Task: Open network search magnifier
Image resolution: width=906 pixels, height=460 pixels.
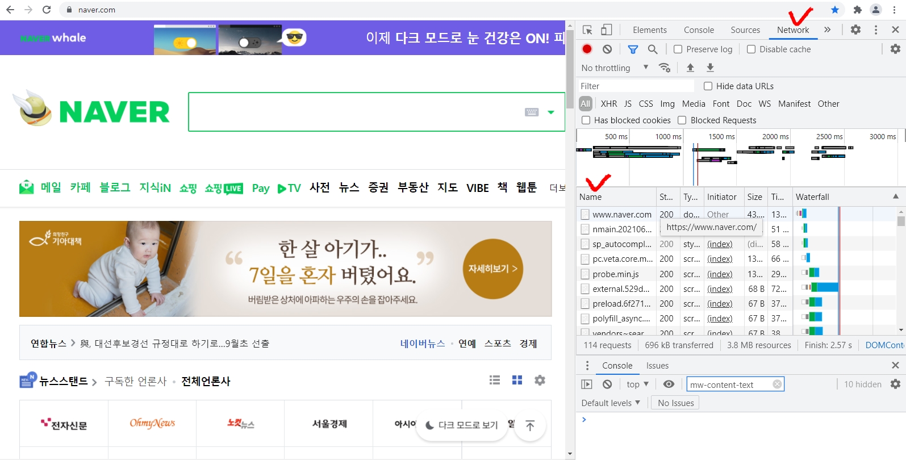Action: (653, 49)
